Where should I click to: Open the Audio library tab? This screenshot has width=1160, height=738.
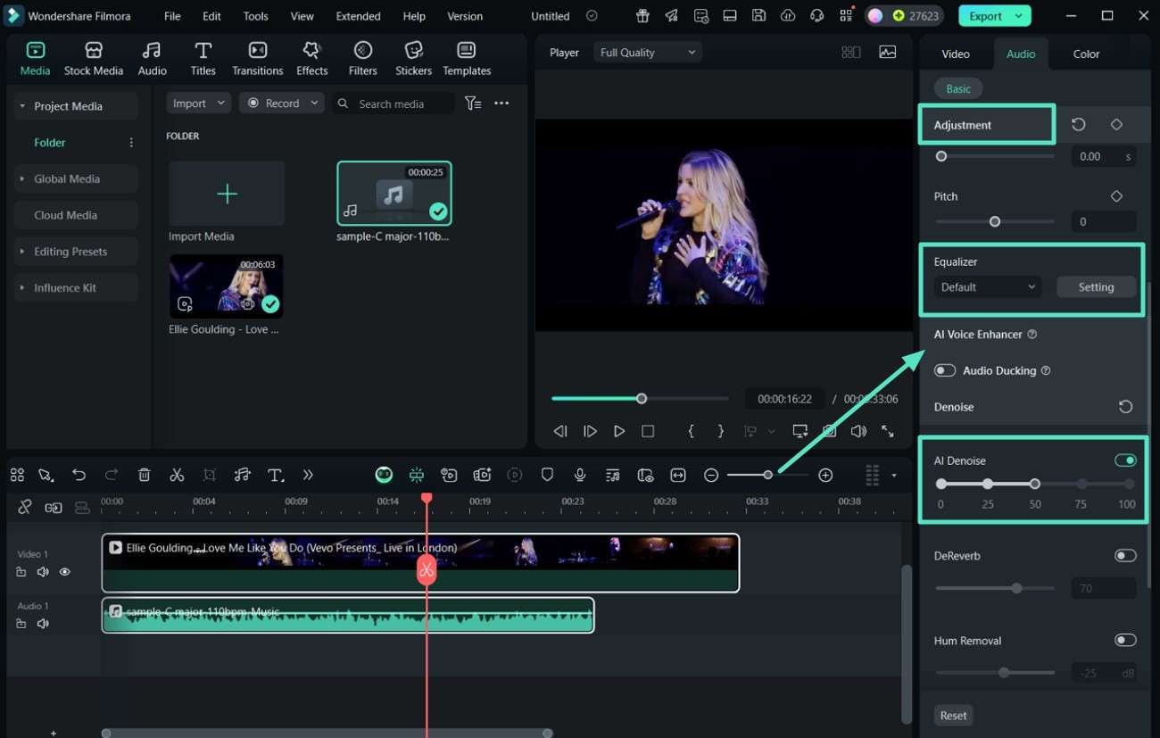coord(152,59)
